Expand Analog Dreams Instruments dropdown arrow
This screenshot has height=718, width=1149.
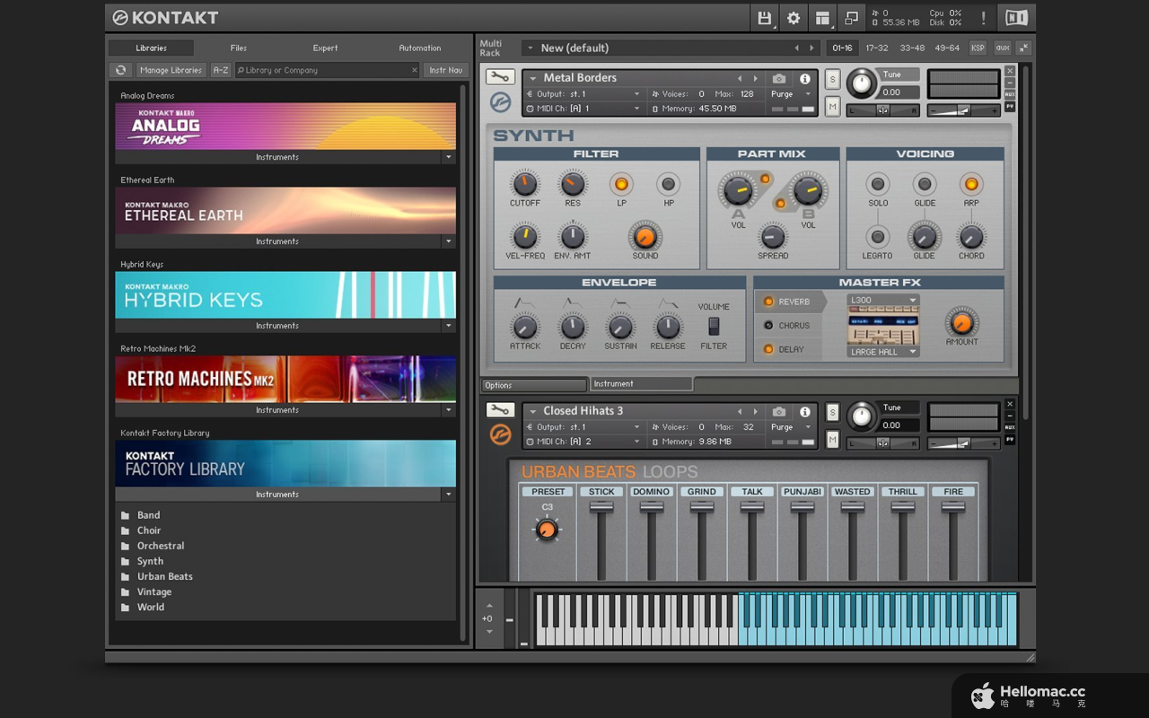tap(448, 157)
